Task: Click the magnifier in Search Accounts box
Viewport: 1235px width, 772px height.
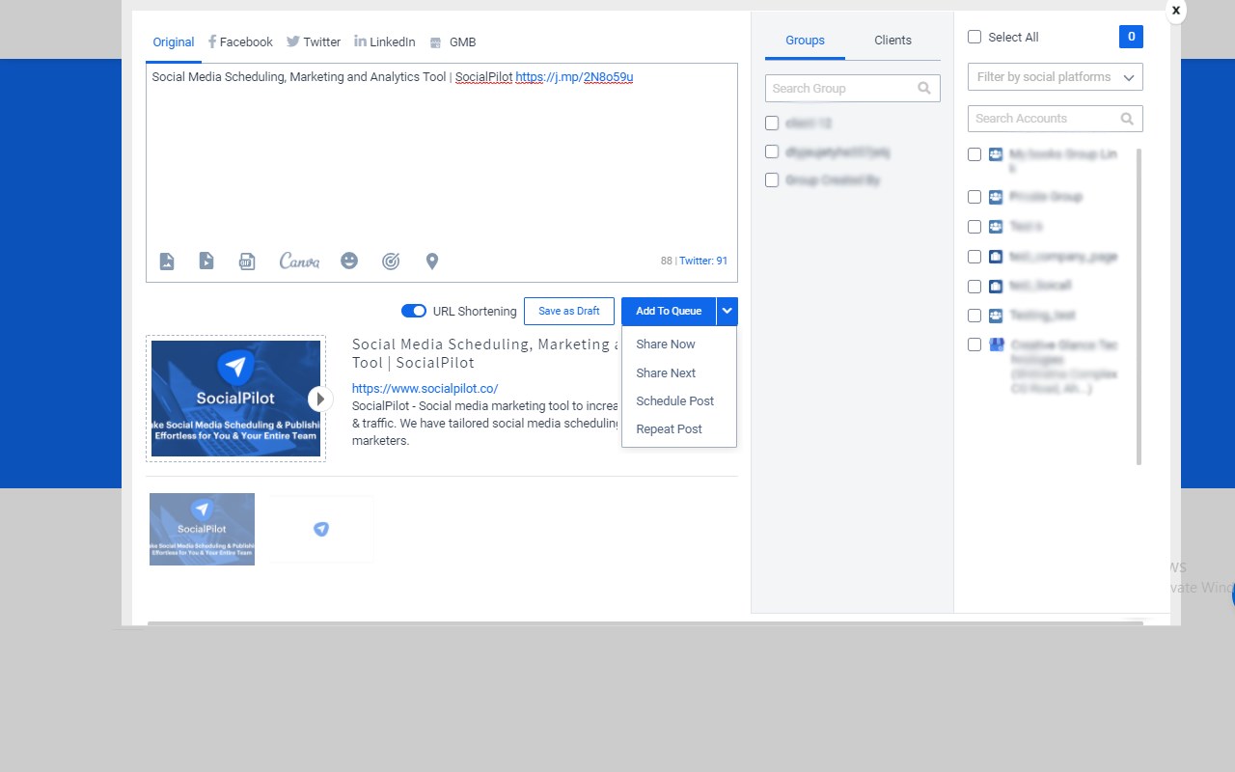Action: click(1127, 119)
